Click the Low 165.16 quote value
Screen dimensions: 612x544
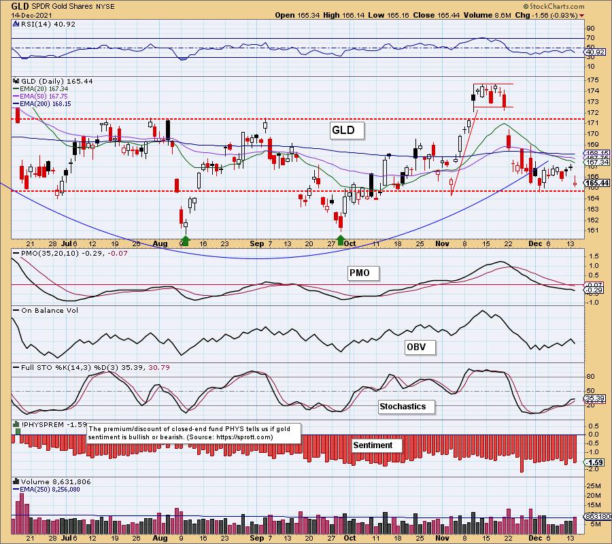(388, 15)
